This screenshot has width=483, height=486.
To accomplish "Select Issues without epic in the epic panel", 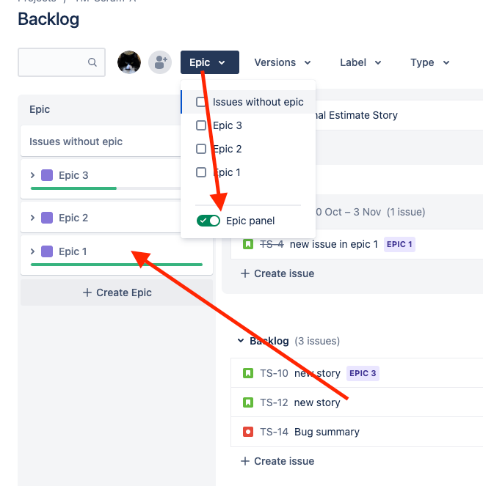I will 101,141.
